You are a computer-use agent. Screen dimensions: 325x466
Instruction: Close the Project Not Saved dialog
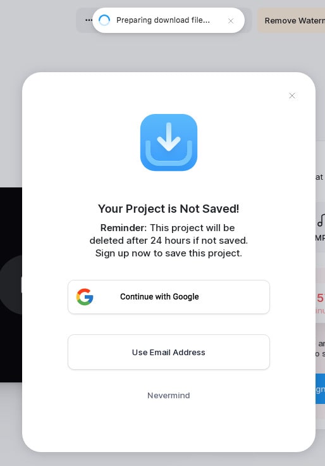click(x=292, y=96)
